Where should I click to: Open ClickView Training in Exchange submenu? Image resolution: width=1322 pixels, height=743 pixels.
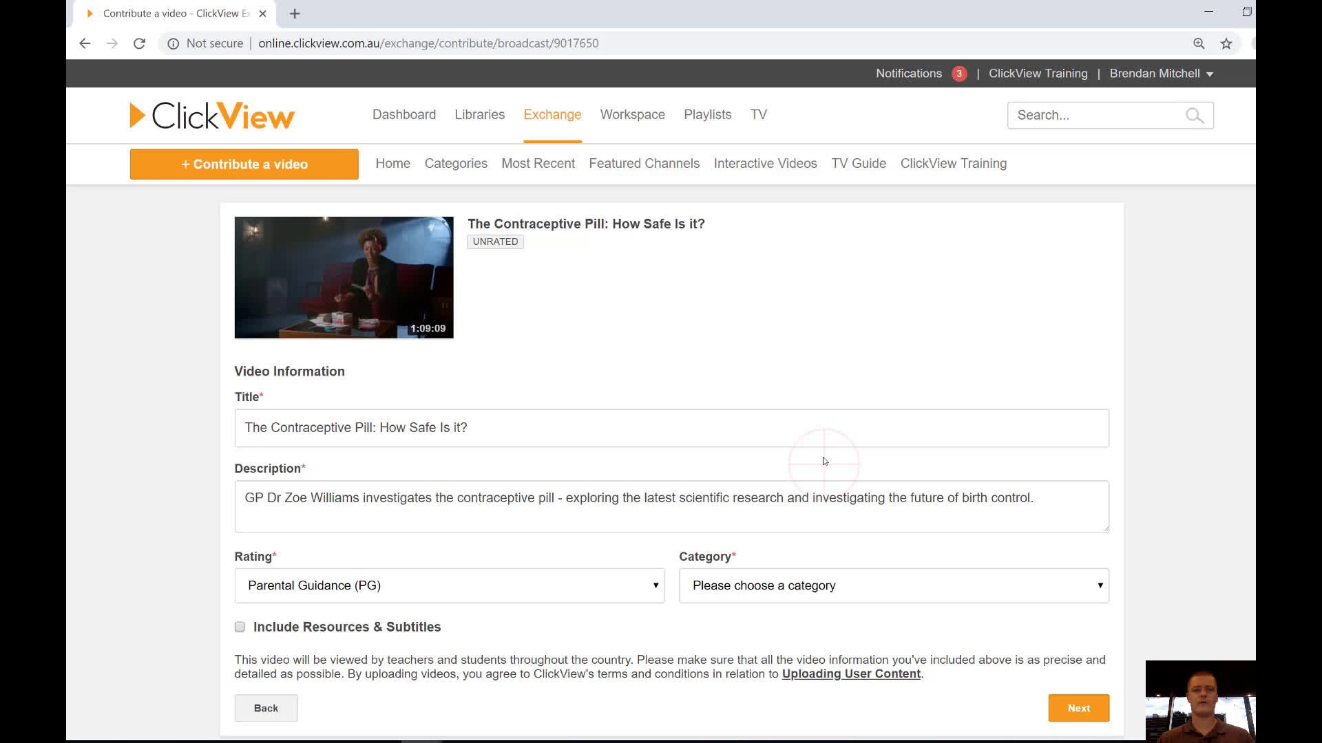(954, 164)
